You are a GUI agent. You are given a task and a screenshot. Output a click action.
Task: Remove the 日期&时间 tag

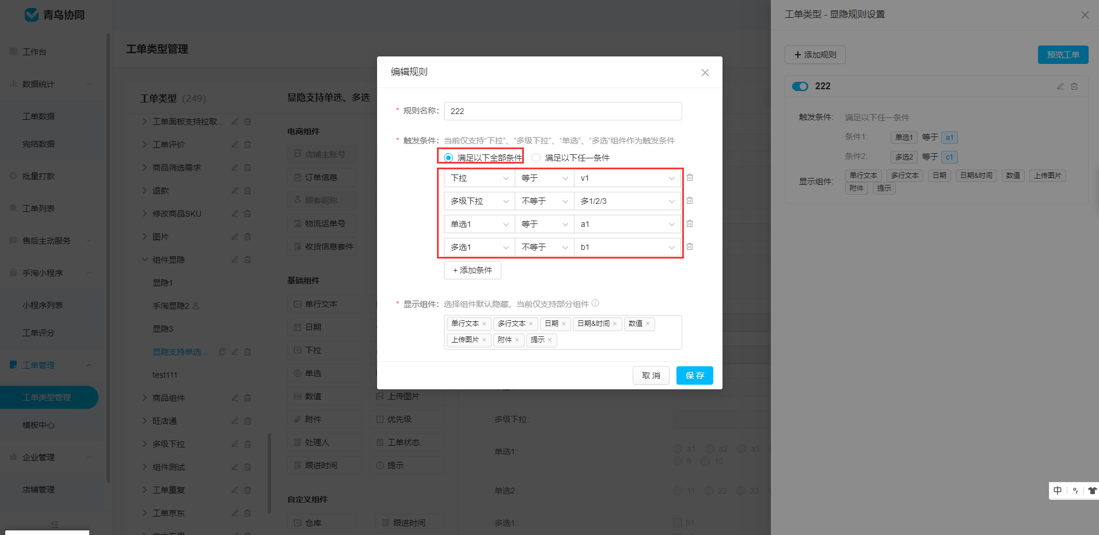click(615, 324)
